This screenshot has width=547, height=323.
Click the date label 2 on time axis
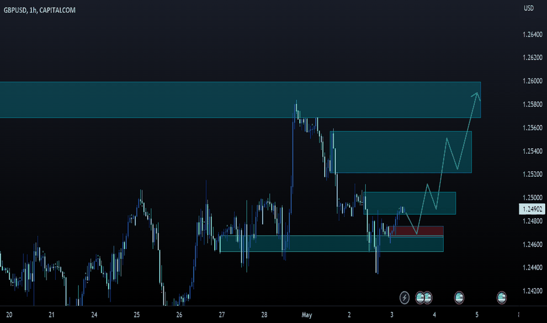click(349, 315)
